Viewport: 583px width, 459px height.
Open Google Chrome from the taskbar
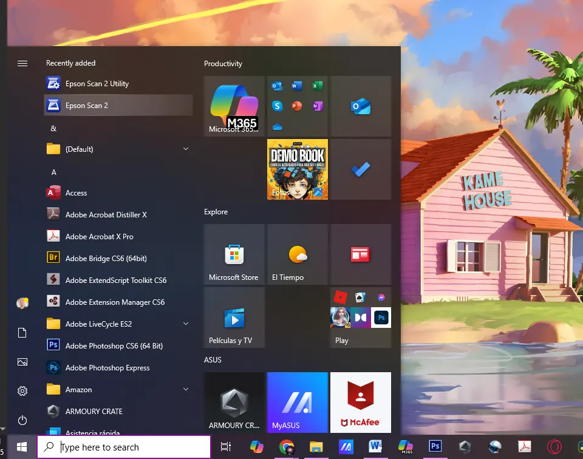coord(286,447)
